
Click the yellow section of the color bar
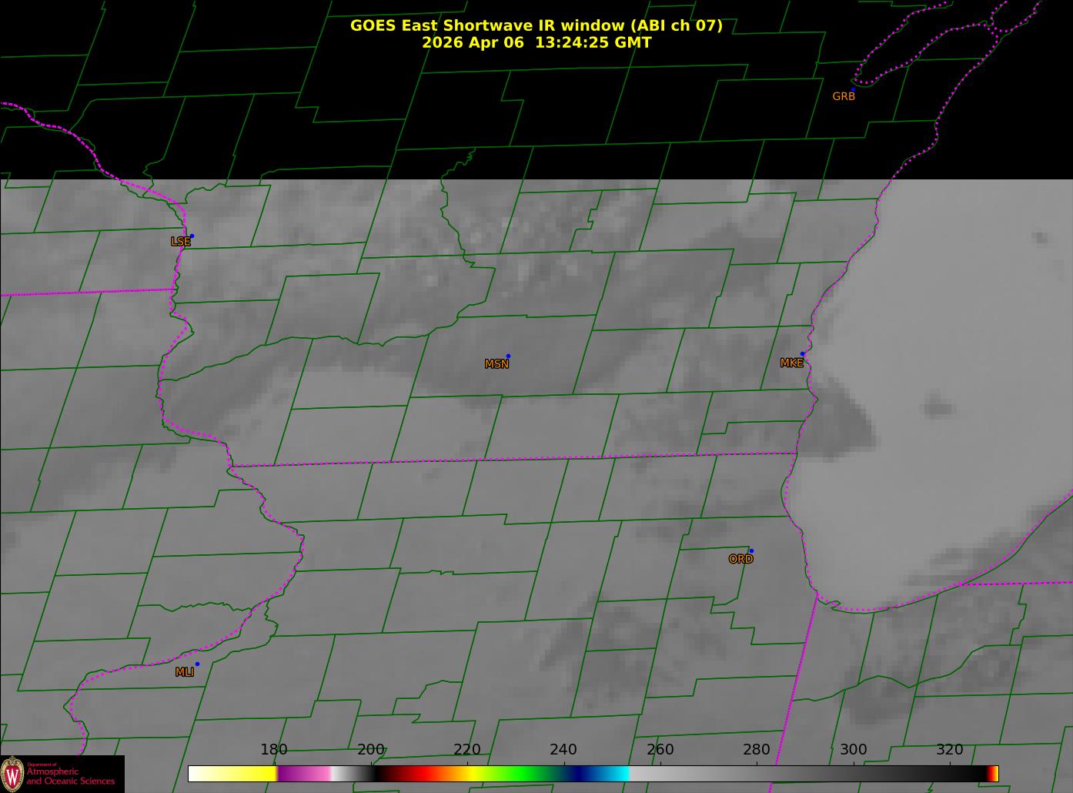click(x=246, y=773)
